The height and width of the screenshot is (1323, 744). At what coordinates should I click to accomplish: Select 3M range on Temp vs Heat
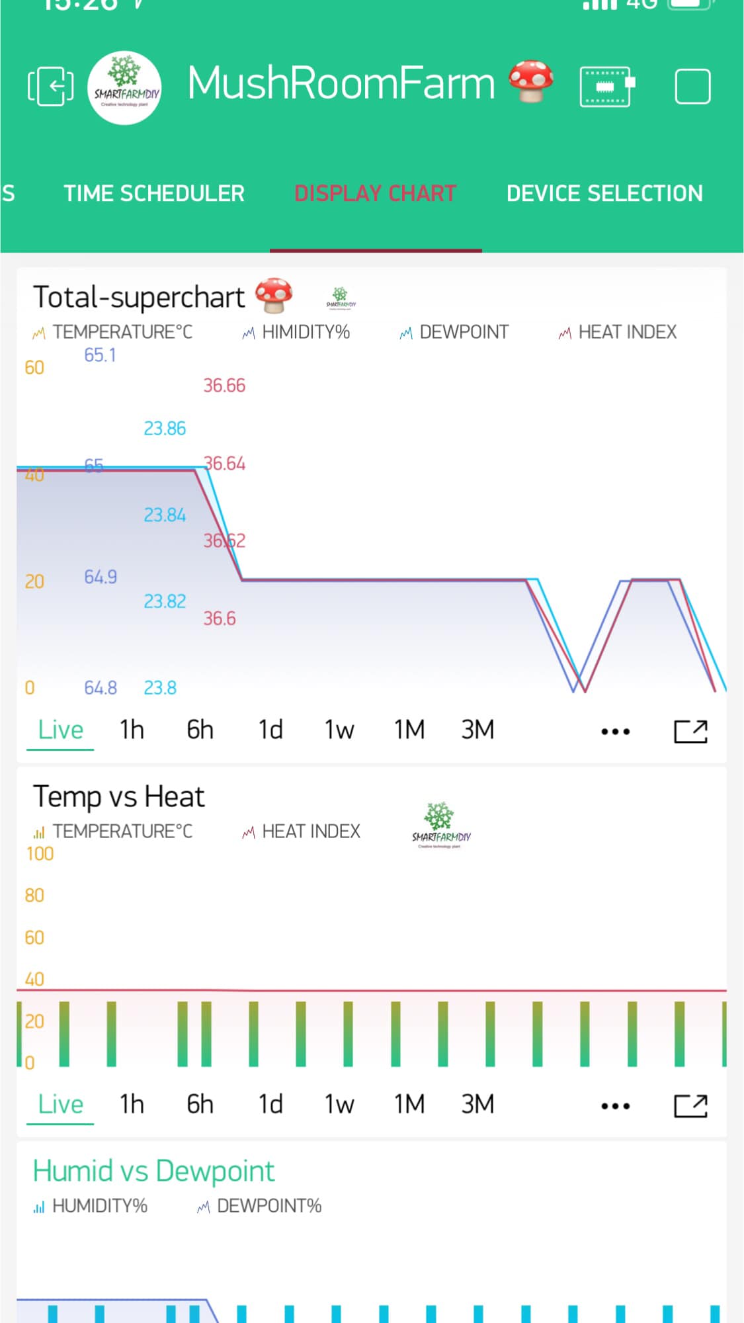point(477,1104)
